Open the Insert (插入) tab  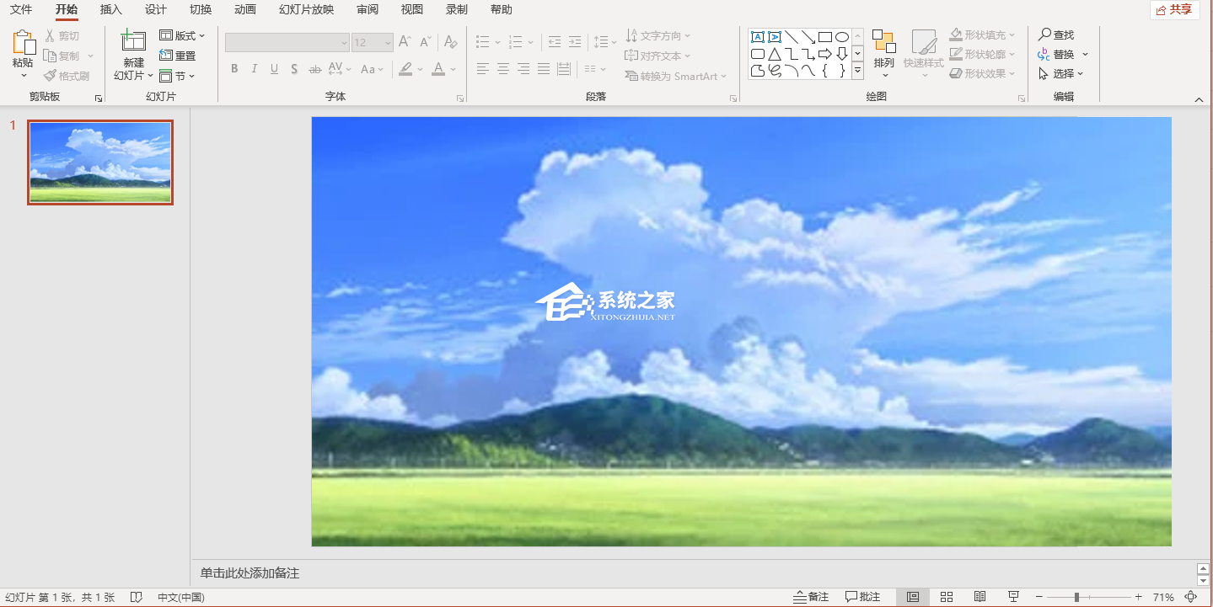pos(110,10)
